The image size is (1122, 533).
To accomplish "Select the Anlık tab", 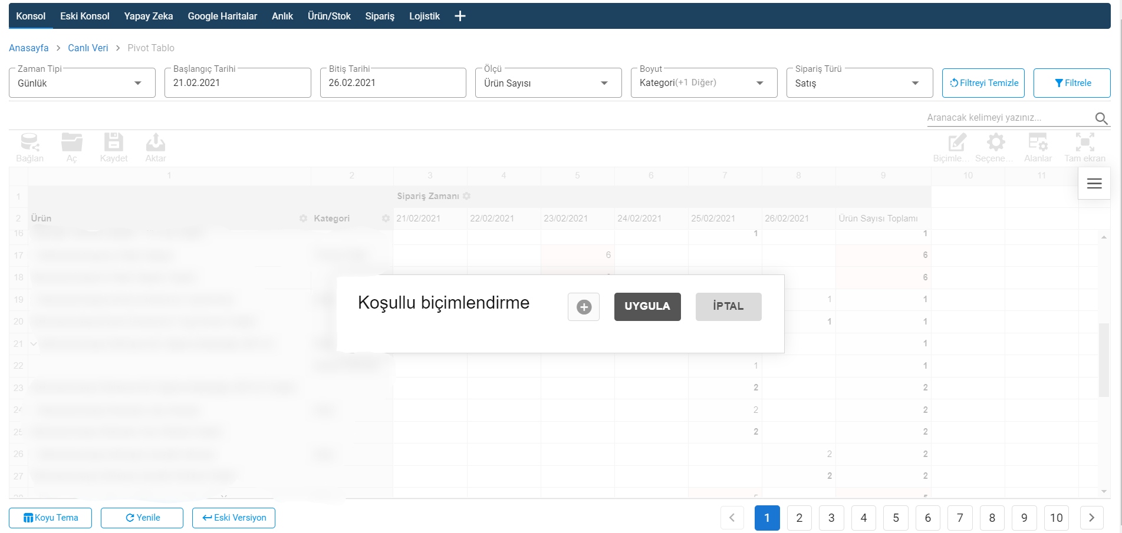I will tap(282, 16).
